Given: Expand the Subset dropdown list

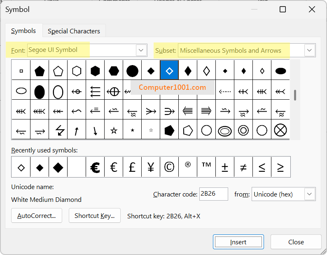Looking at the screenshot, I should pos(309,50).
